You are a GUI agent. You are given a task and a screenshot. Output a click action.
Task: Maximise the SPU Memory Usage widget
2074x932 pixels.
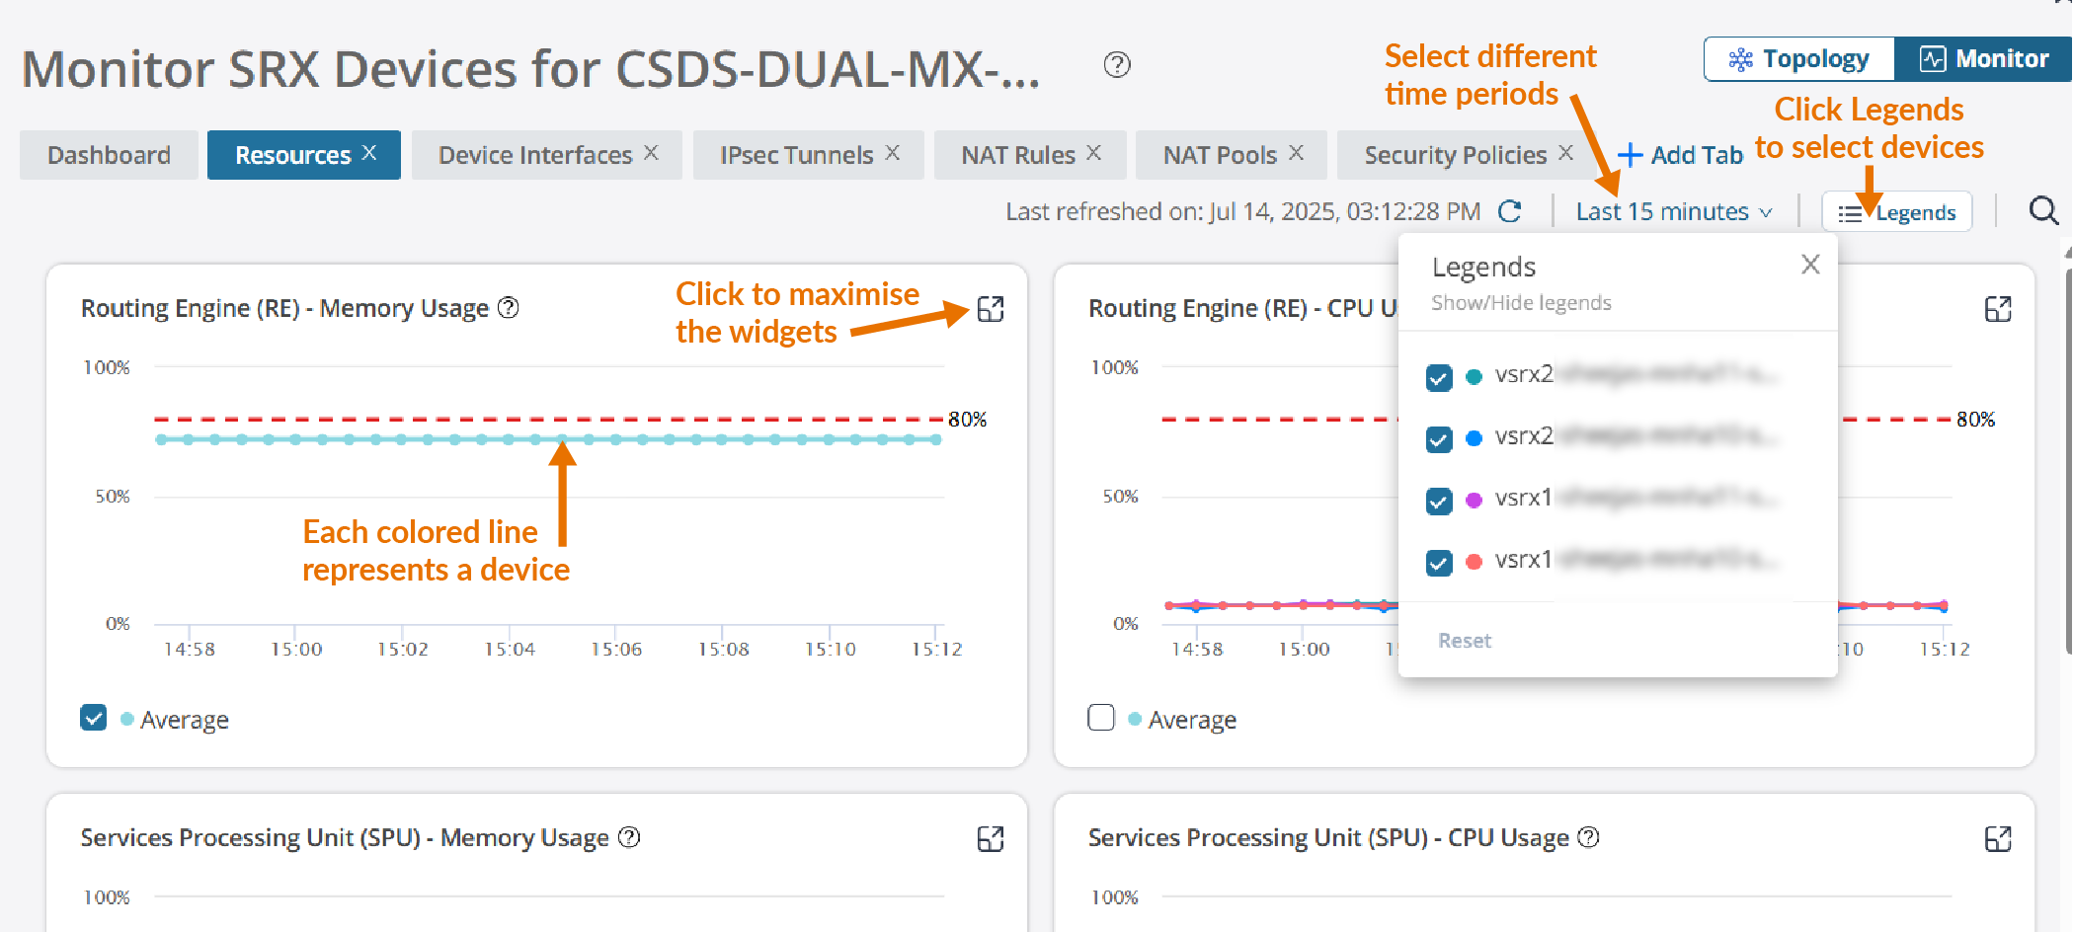[990, 839]
